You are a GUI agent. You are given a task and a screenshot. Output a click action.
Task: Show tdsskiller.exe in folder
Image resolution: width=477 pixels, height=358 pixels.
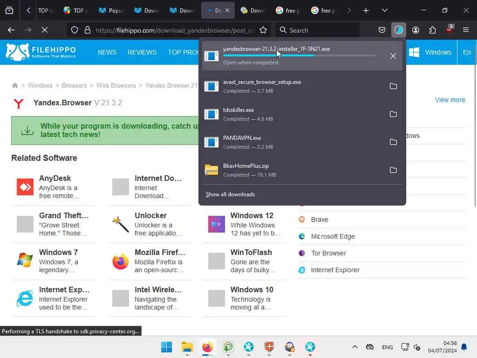(393, 114)
